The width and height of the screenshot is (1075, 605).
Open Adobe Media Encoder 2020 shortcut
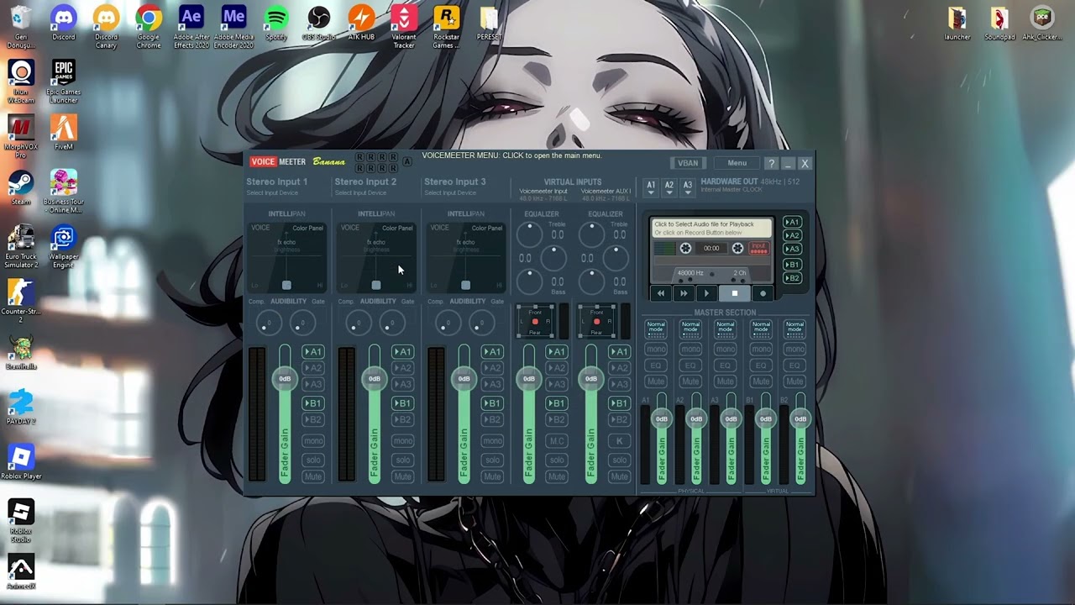[233, 27]
